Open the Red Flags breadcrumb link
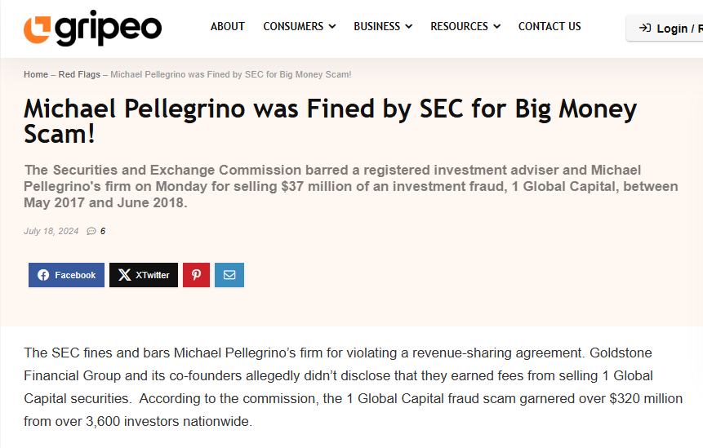Screen dimensions: 703x448 pyautogui.click(x=79, y=74)
